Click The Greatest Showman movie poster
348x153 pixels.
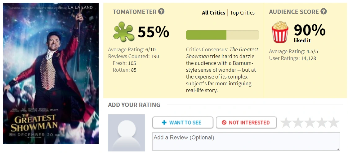coord(51,74)
